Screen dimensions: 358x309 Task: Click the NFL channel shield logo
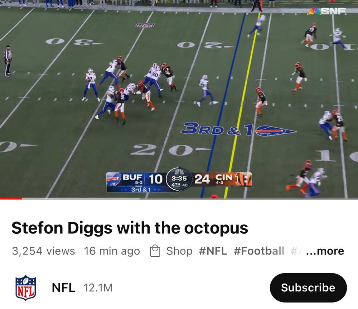[25, 288]
